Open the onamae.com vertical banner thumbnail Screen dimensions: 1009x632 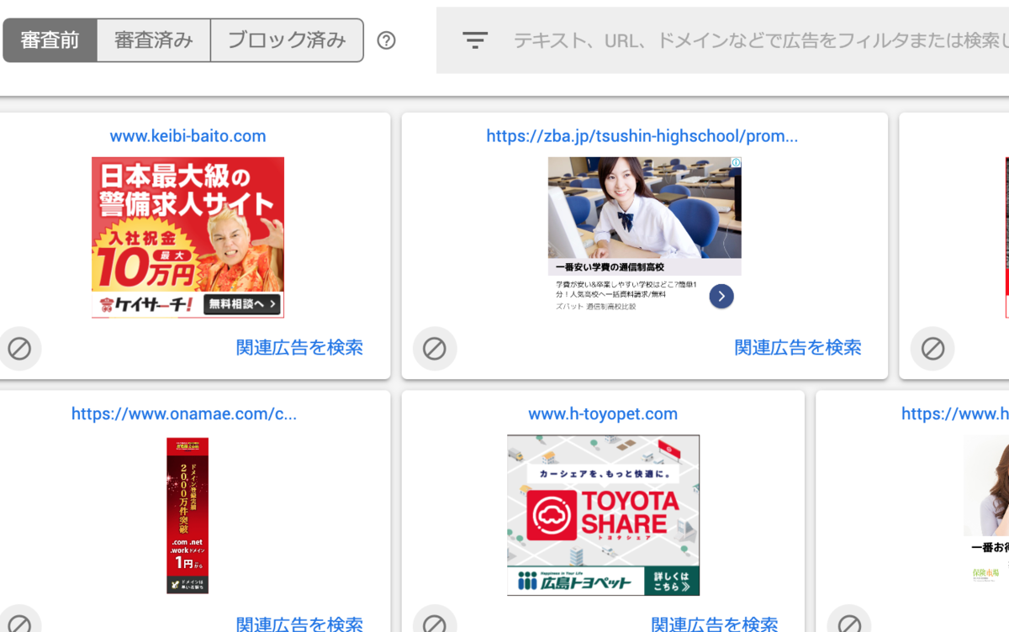tap(188, 515)
